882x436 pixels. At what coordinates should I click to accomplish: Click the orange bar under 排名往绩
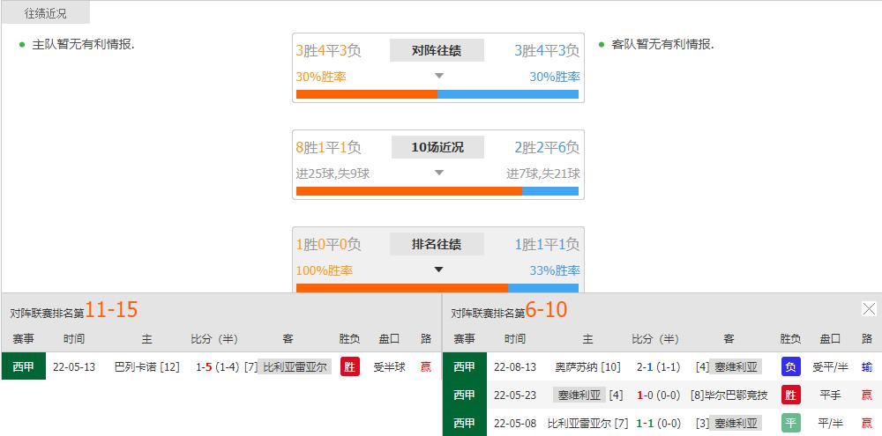(x=402, y=288)
